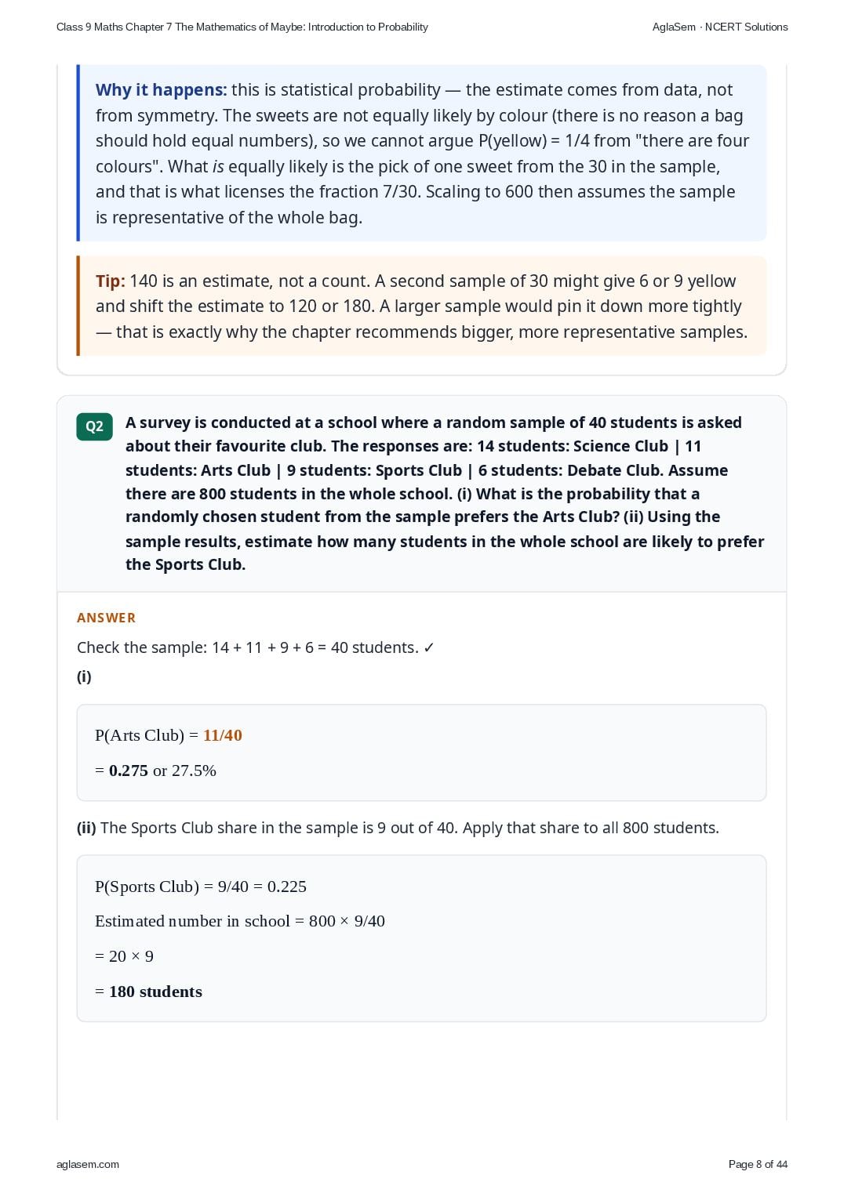Click the '(i)' part label
The height and width of the screenshot is (1193, 844).
[84, 676]
